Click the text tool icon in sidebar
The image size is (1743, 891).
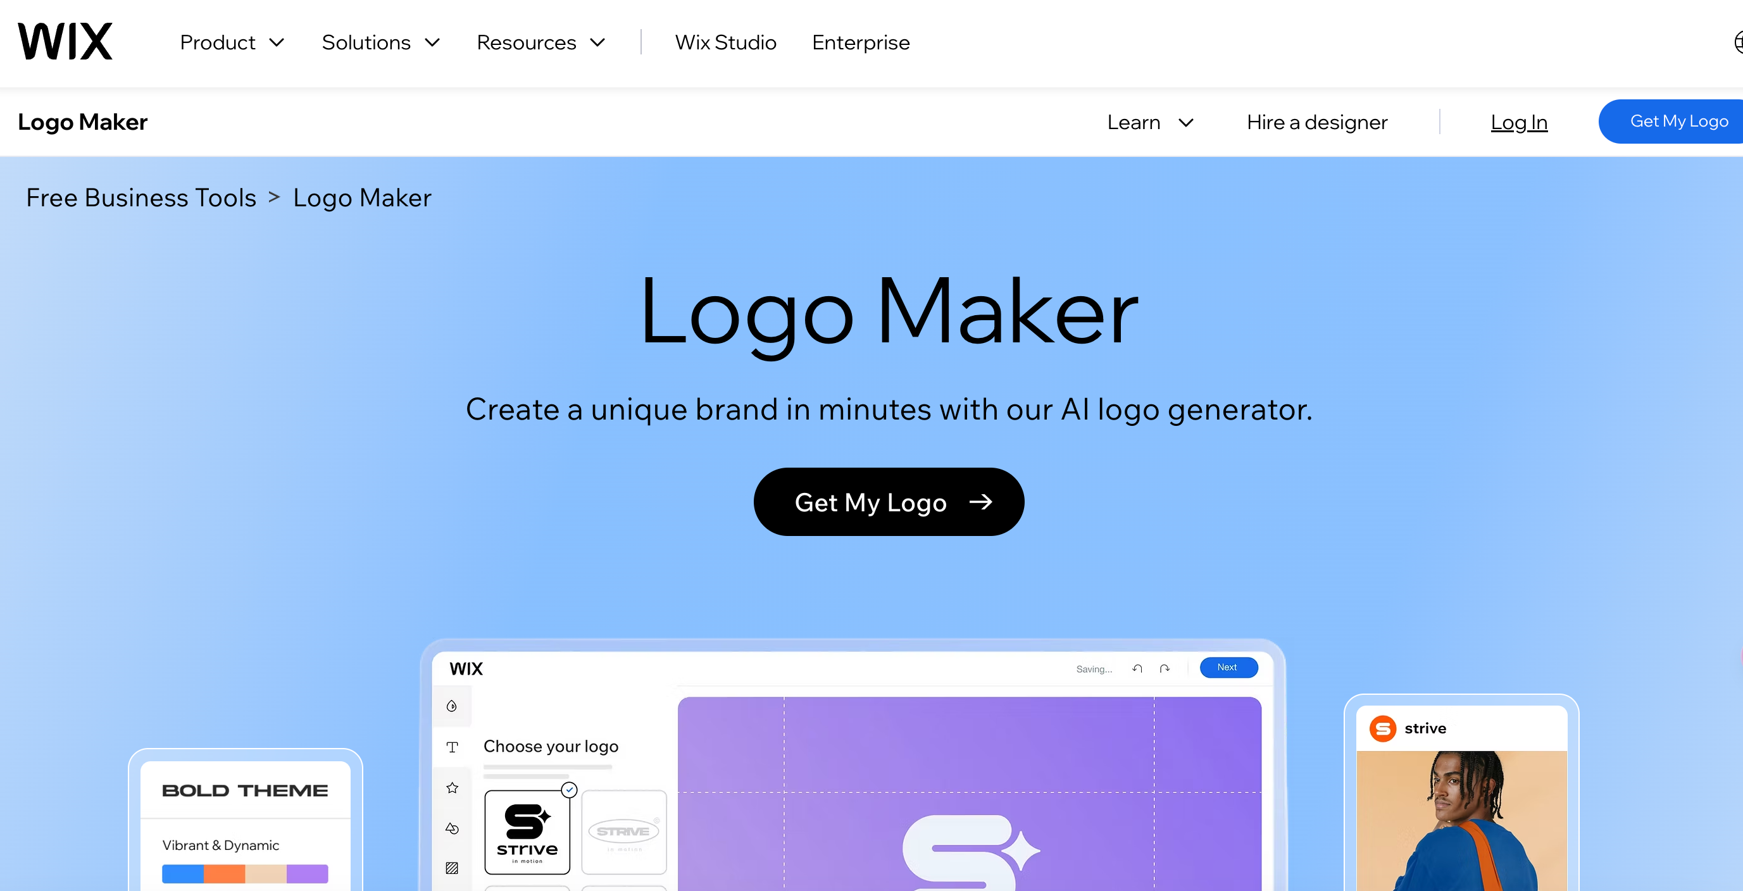pos(451,747)
